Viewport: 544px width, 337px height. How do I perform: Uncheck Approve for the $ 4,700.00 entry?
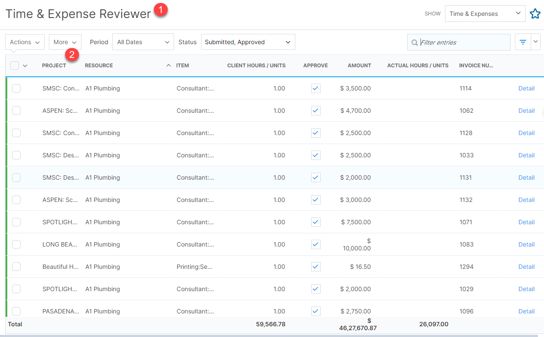[x=316, y=111]
